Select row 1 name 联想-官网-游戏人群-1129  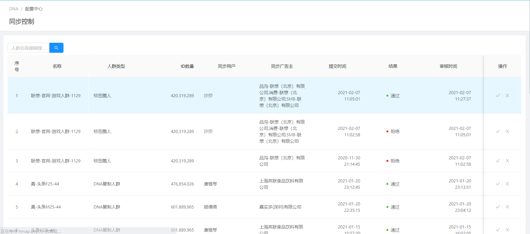[56, 95]
